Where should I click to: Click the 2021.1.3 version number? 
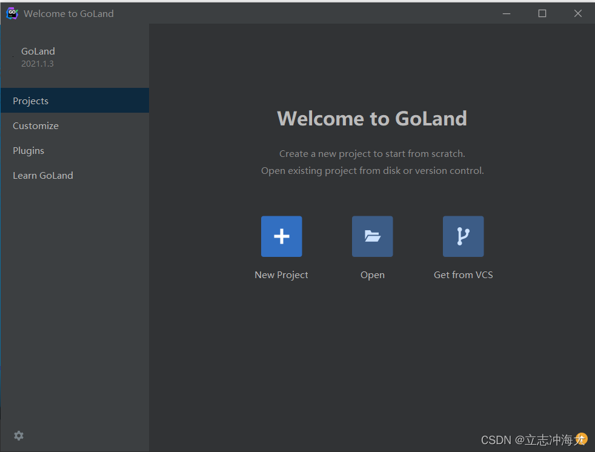(37, 64)
